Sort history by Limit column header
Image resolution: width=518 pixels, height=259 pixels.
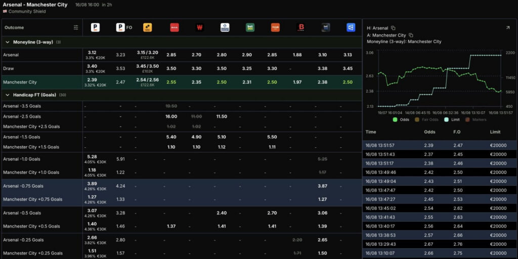click(495, 132)
